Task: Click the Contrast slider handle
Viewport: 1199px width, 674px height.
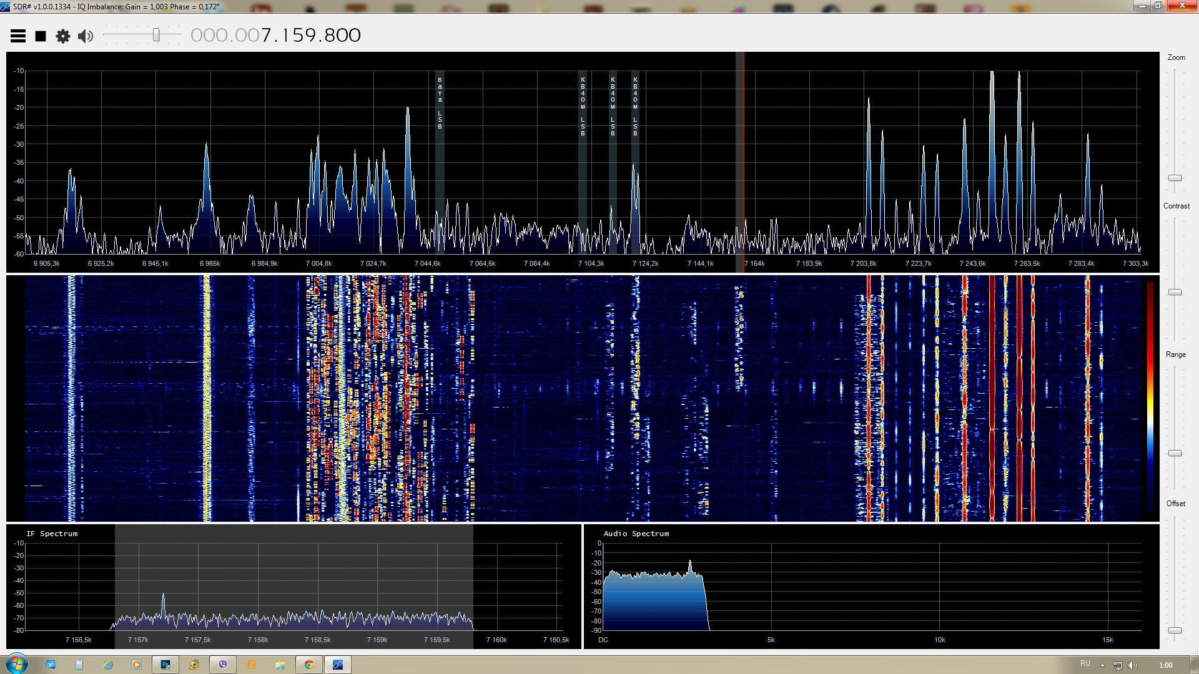Action: click(1175, 292)
